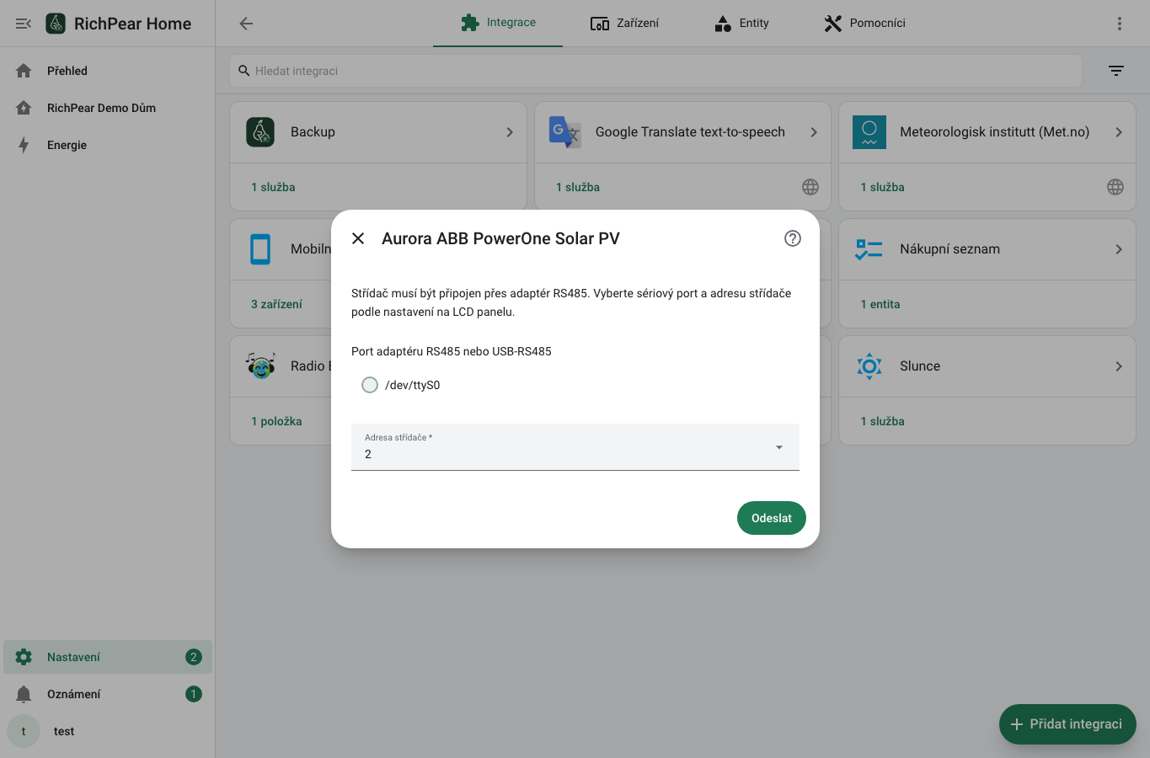The height and width of the screenshot is (758, 1150).
Task: Switch to the Entity tab
Action: pyautogui.click(x=741, y=24)
